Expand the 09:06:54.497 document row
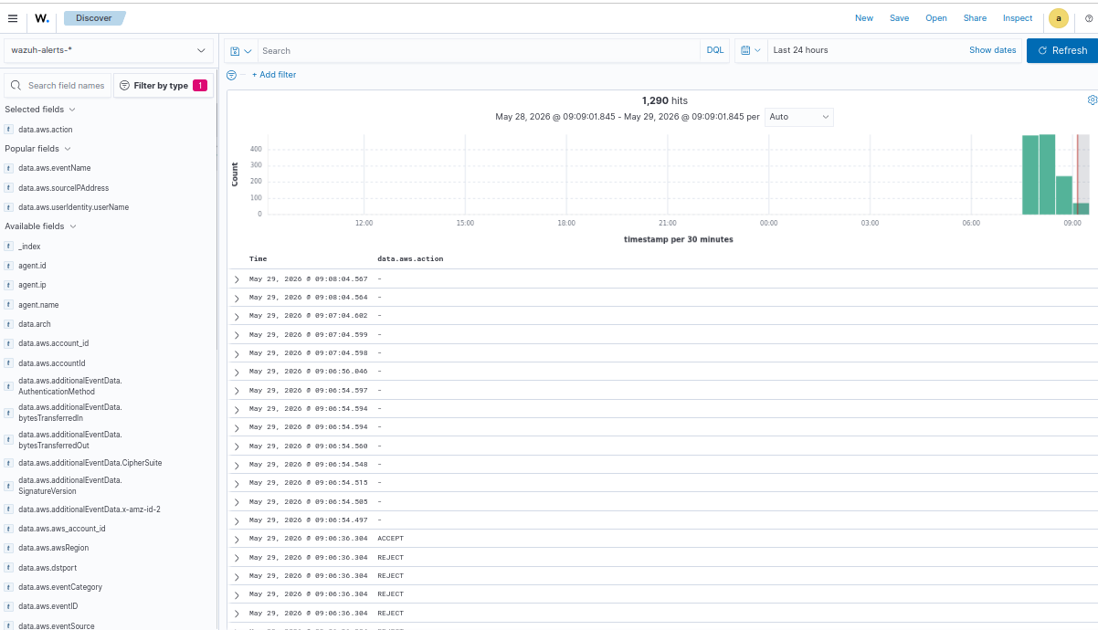 point(237,520)
